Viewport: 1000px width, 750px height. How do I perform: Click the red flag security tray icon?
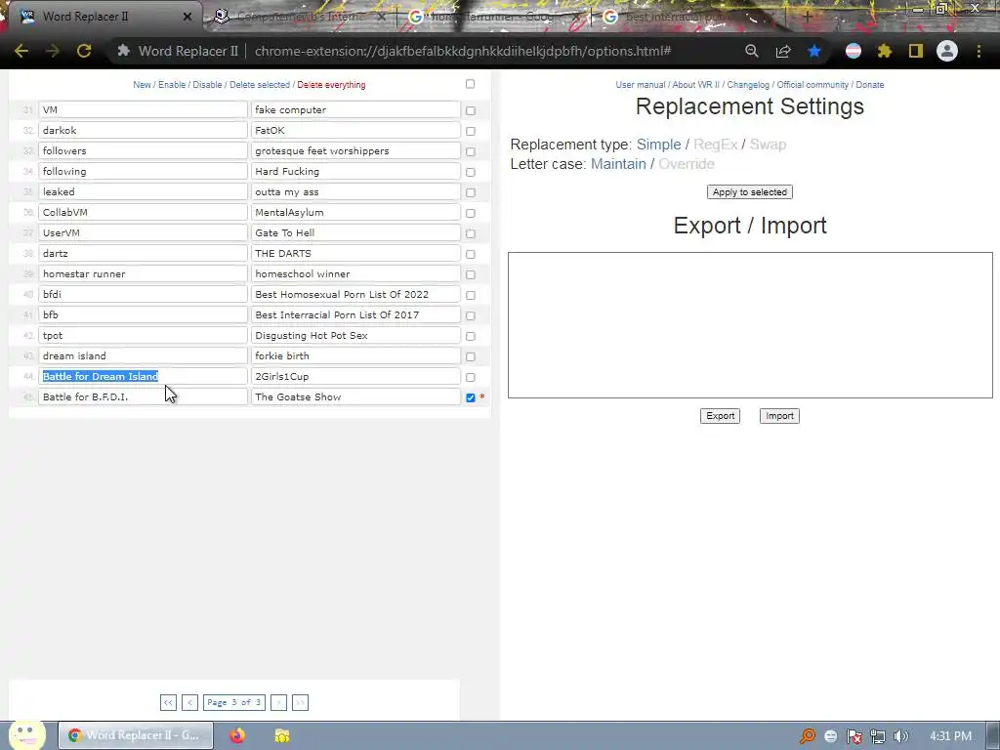[x=854, y=736]
